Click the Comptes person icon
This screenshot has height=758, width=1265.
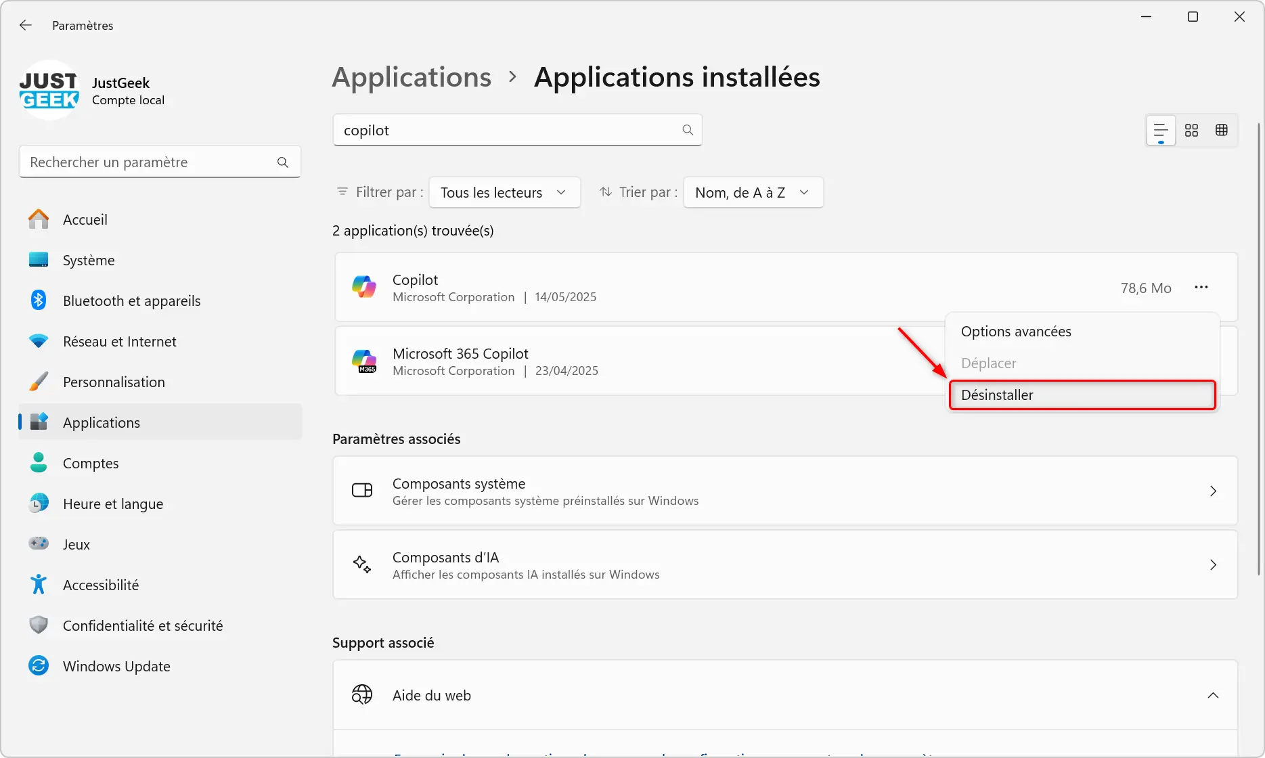tap(39, 463)
